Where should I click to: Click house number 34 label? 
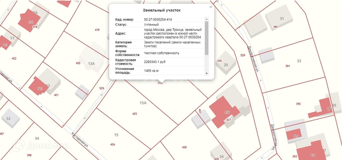point(37,138)
